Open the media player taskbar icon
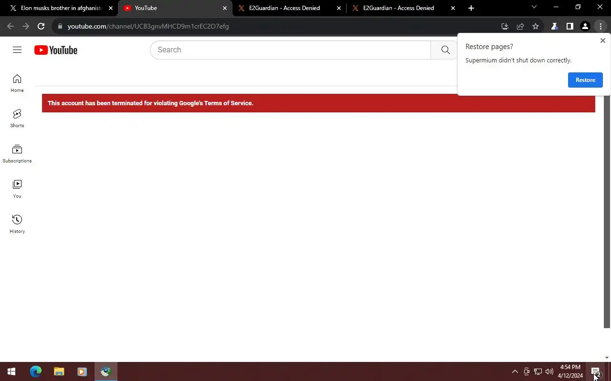The width and height of the screenshot is (611, 381). (82, 371)
